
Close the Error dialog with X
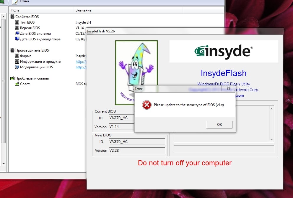[228, 88]
